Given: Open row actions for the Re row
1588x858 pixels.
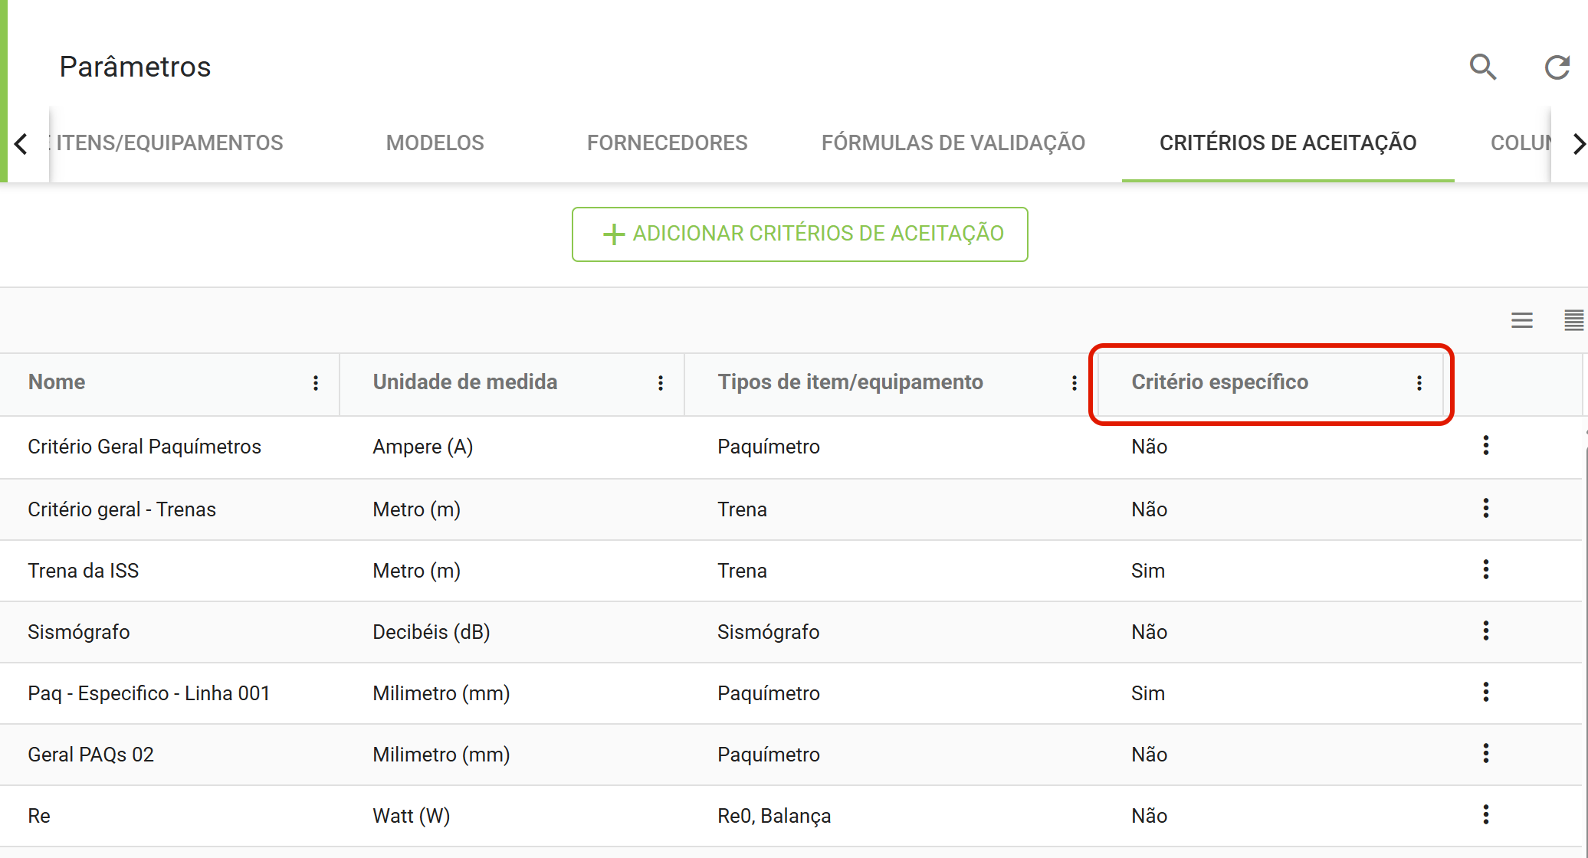Looking at the screenshot, I should pos(1486,814).
